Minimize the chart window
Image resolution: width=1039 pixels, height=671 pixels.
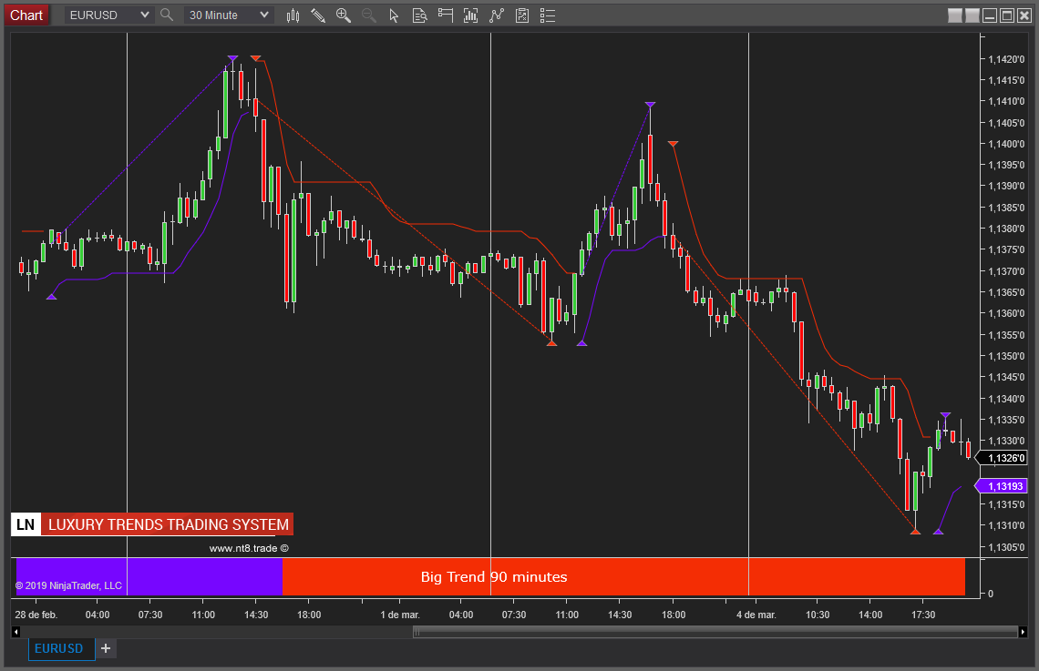[989, 15]
